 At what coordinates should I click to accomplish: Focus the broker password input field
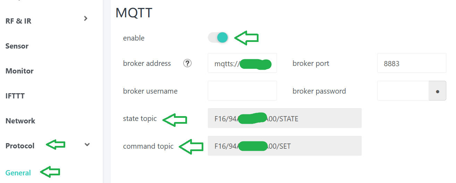[403, 91]
